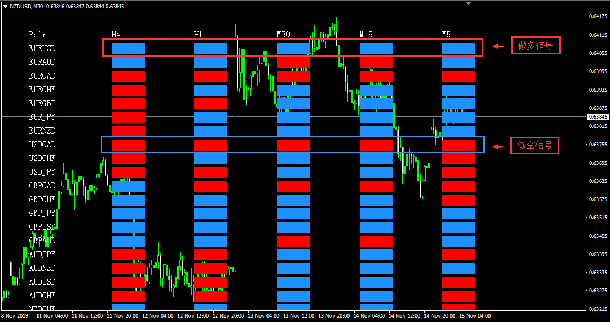Click the M15 timeframe column header

tap(366, 35)
